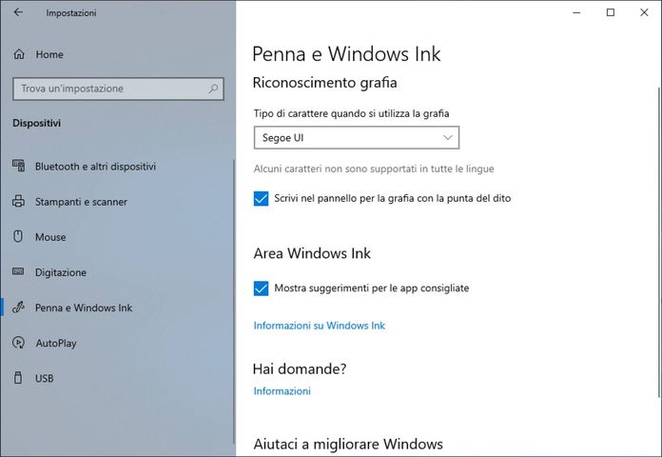Click the USB icon in sidebar
This screenshot has width=662, height=457.
[18, 378]
